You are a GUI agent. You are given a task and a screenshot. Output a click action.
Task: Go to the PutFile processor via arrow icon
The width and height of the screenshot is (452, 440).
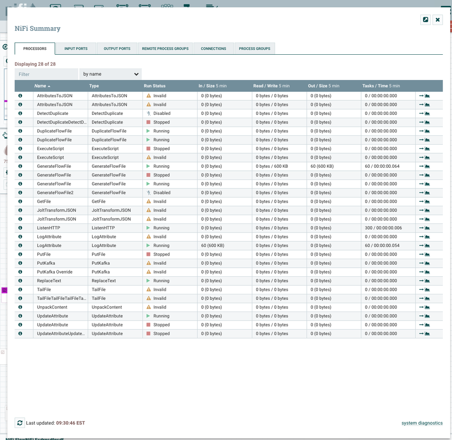click(421, 255)
